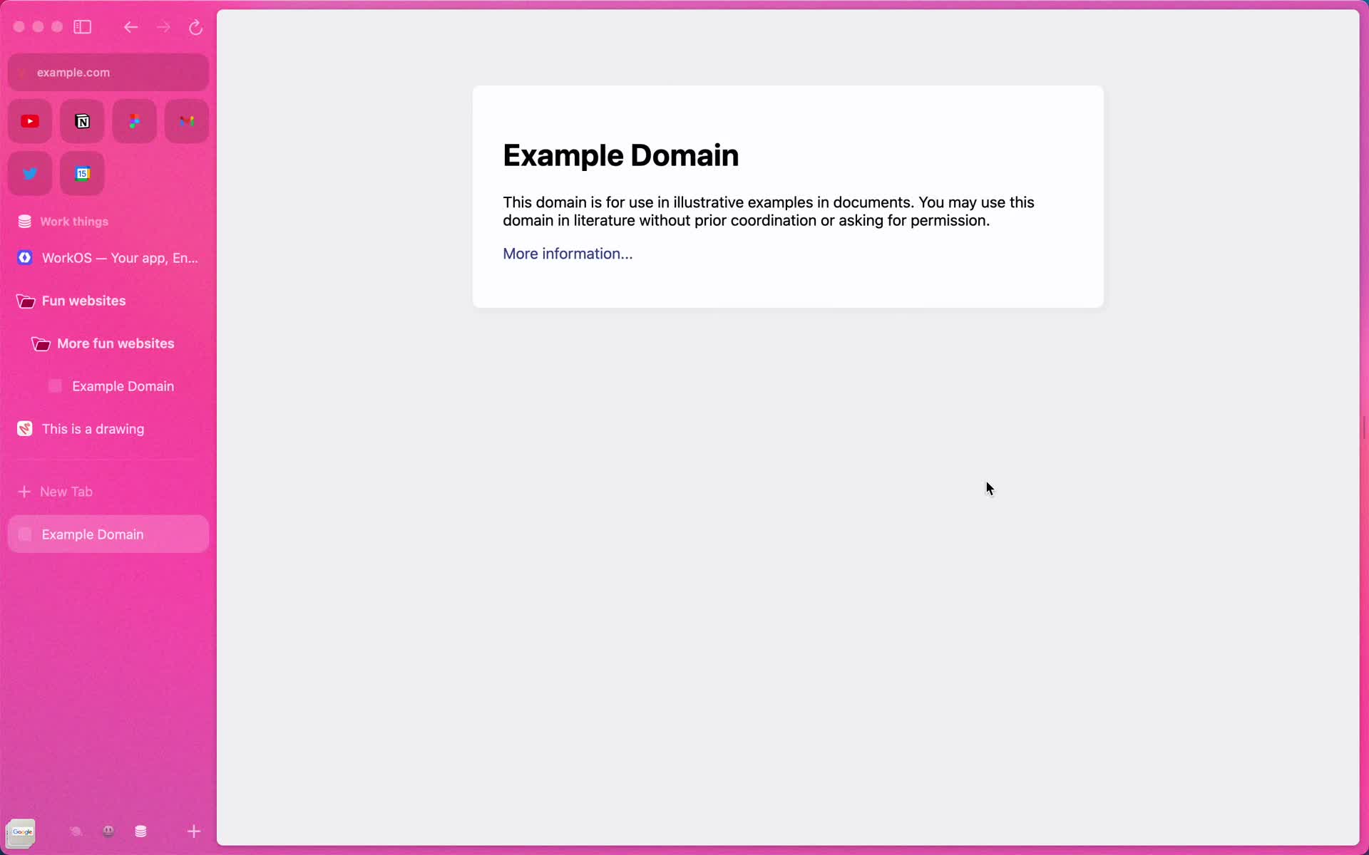Screen dimensions: 1369x855
Task: Click the Twitter icon in sidebar
Action: [x=29, y=173]
